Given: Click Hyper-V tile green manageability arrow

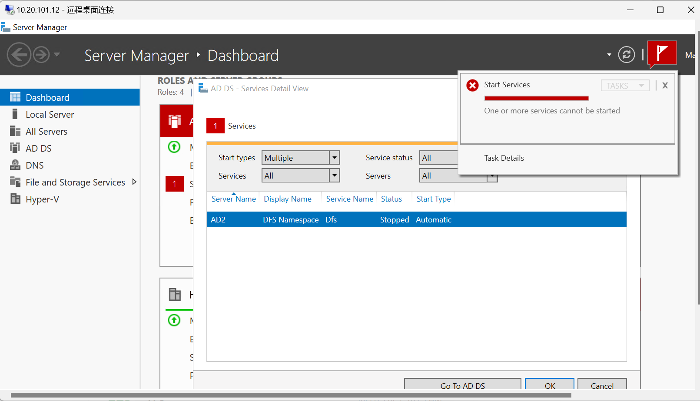Looking at the screenshot, I should coord(174,320).
